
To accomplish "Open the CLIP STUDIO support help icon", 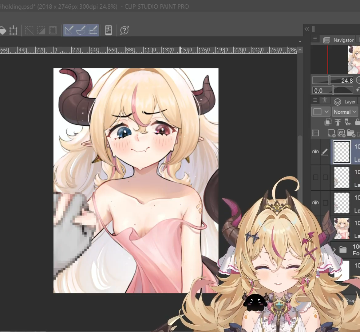I will click(125, 30).
